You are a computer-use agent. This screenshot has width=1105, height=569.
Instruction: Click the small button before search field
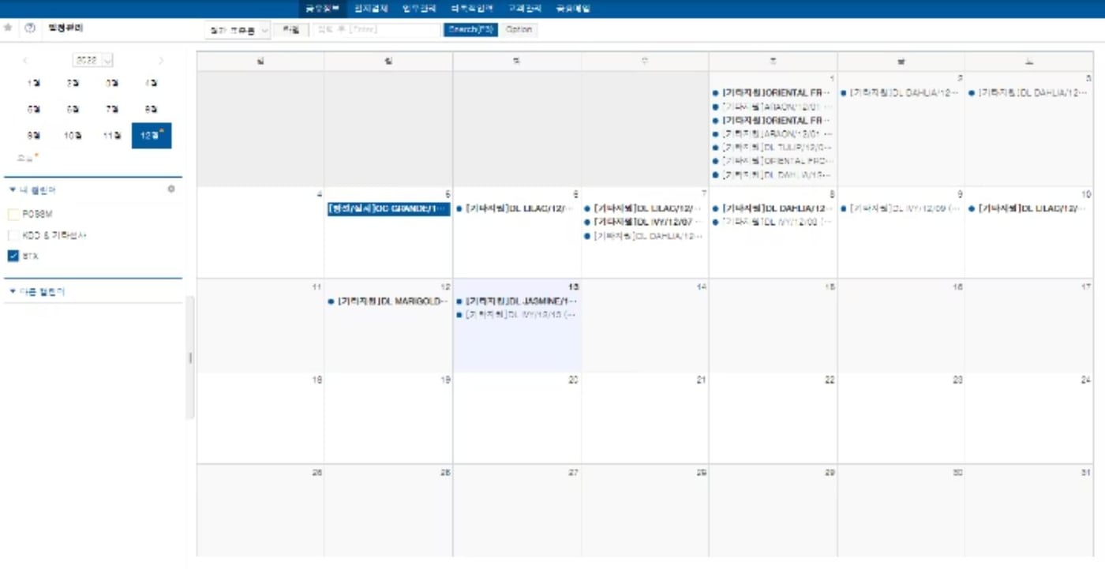291,30
